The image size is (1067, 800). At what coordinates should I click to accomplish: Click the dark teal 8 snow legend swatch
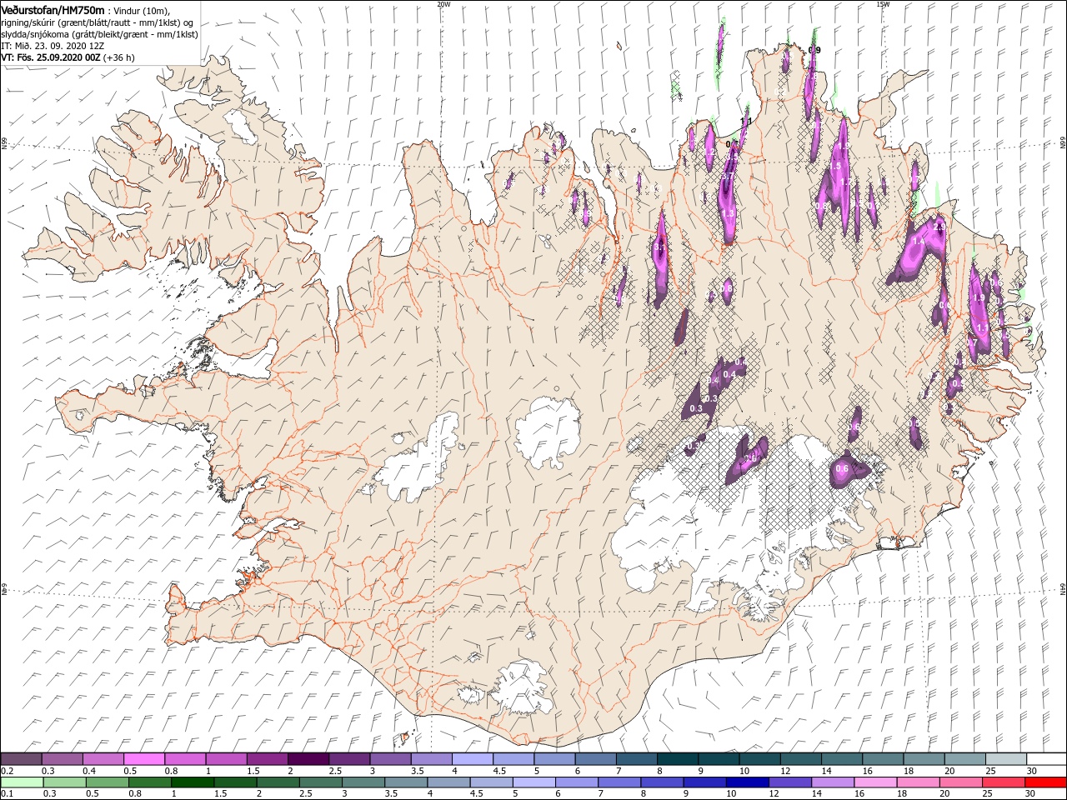pyautogui.click(x=677, y=759)
